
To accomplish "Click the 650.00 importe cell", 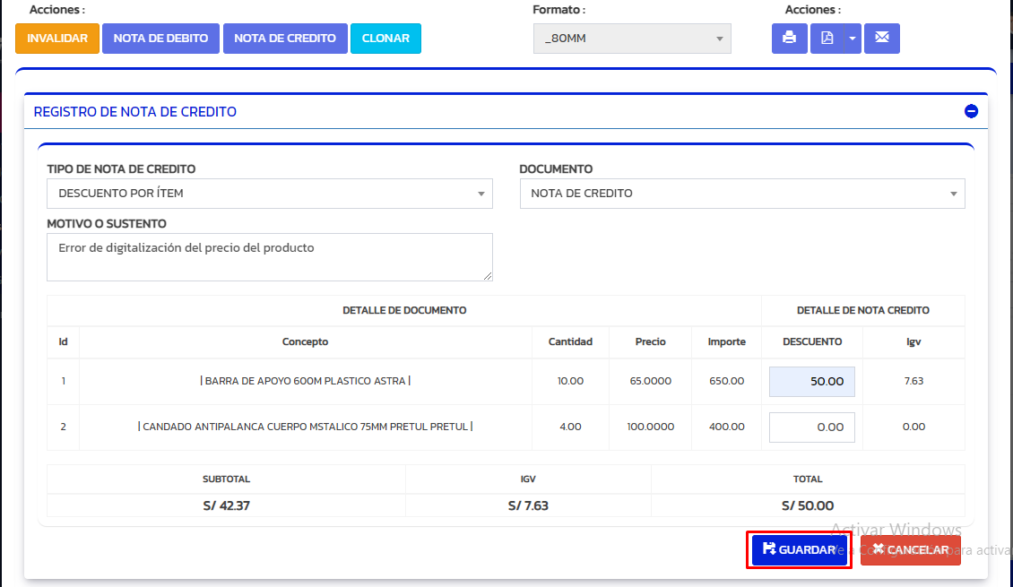I will (x=726, y=381).
